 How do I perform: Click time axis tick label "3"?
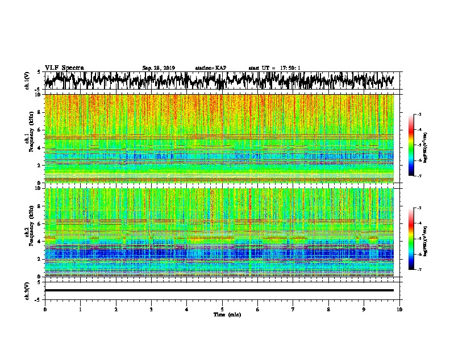pyautogui.click(x=151, y=310)
